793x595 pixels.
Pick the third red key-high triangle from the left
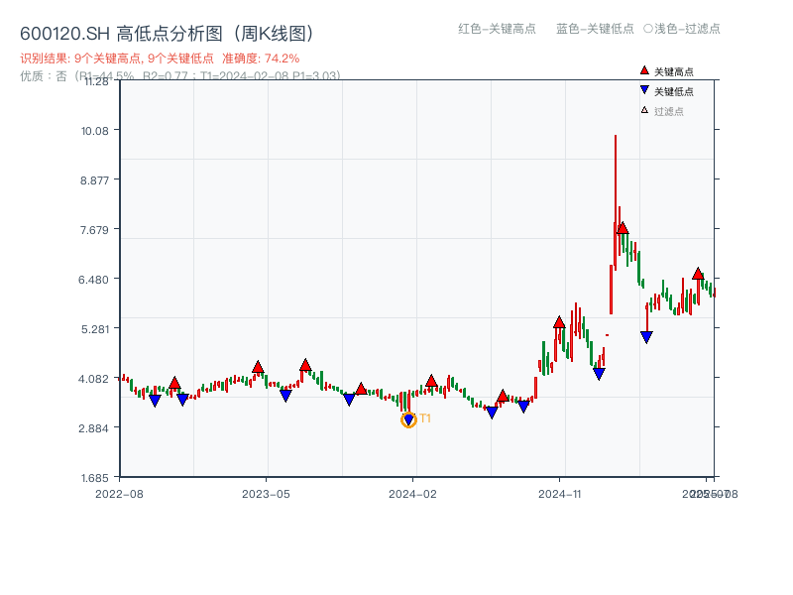tap(305, 365)
